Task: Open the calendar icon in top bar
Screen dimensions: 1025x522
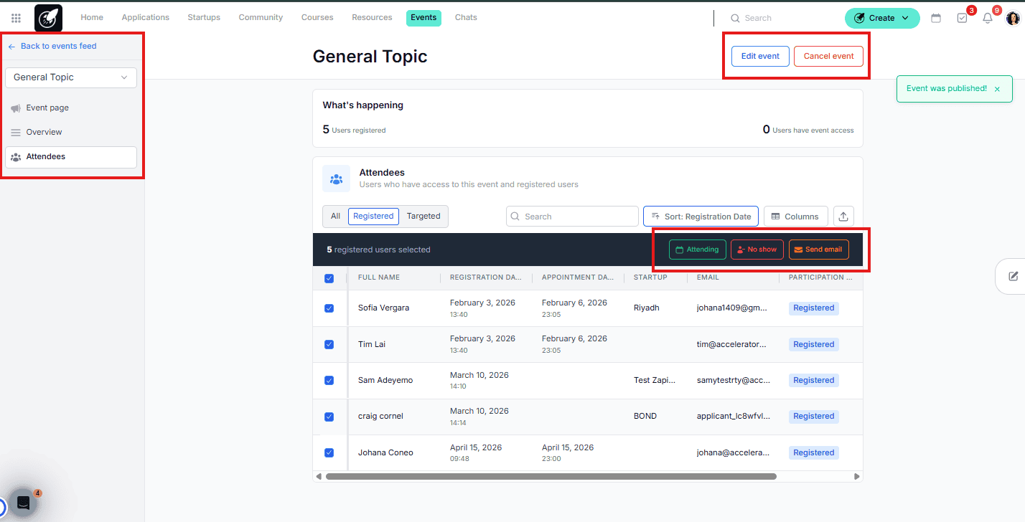Action: [936, 18]
